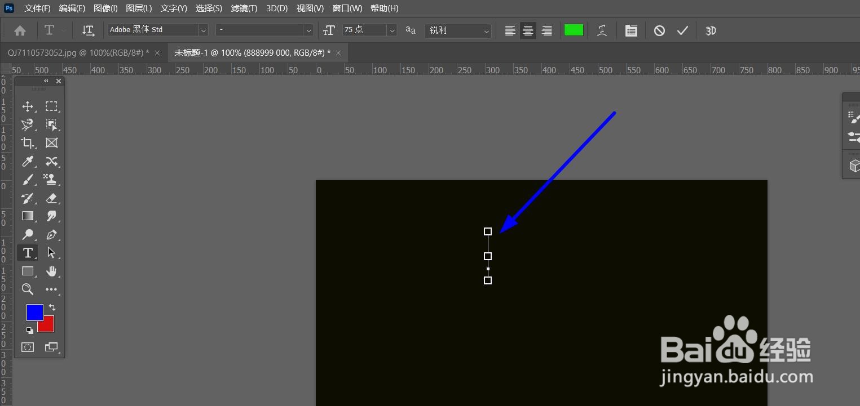Viewport: 860px width, 406px height.
Task: Select the Gradient tool
Action: click(x=28, y=216)
